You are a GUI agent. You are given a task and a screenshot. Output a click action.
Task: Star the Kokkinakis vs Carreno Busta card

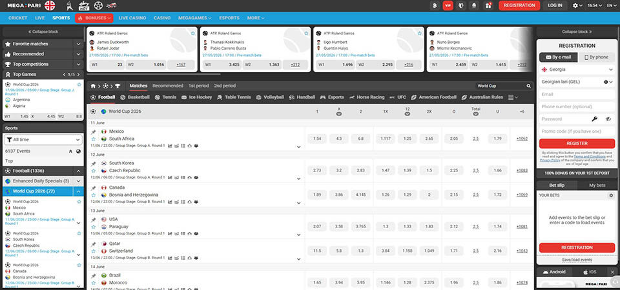point(306,34)
